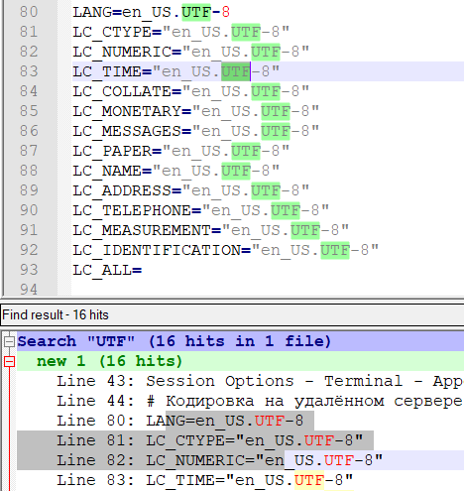This screenshot has height=491, width=464.
Task: Place cursor in editor line LC_MEASUREMENT
Action: click(x=211, y=230)
